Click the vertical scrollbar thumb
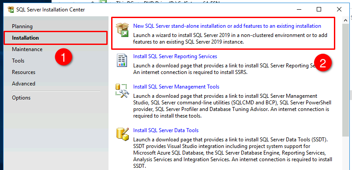 (x=345, y=80)
